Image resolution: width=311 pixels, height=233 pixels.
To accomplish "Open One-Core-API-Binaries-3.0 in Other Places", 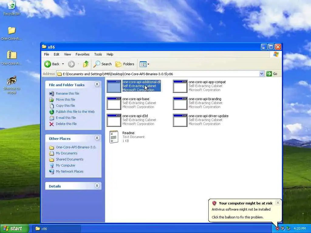I will point(76,147).
